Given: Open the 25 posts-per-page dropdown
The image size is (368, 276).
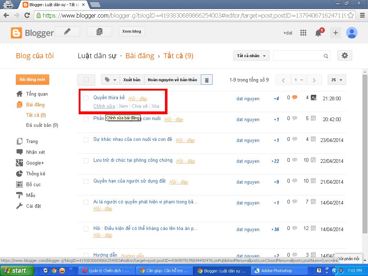Looking at the screenshot, I should [x=337, y=80].
